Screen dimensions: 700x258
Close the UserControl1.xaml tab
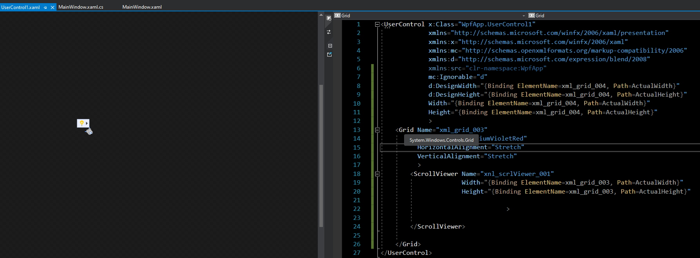tap(53, 7)
